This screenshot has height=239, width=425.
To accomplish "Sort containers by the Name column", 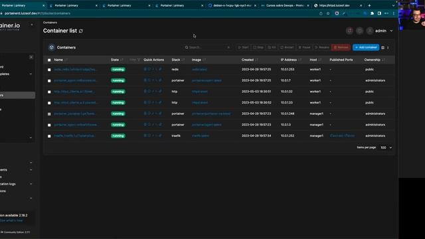I will click(60, 60).
